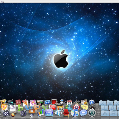Open the red swirl C icon
Screen dimensions: 119x119
[x=53, y=107]
